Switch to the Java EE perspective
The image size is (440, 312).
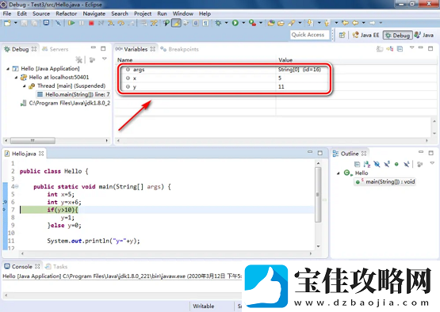click(x=365, y=35)
